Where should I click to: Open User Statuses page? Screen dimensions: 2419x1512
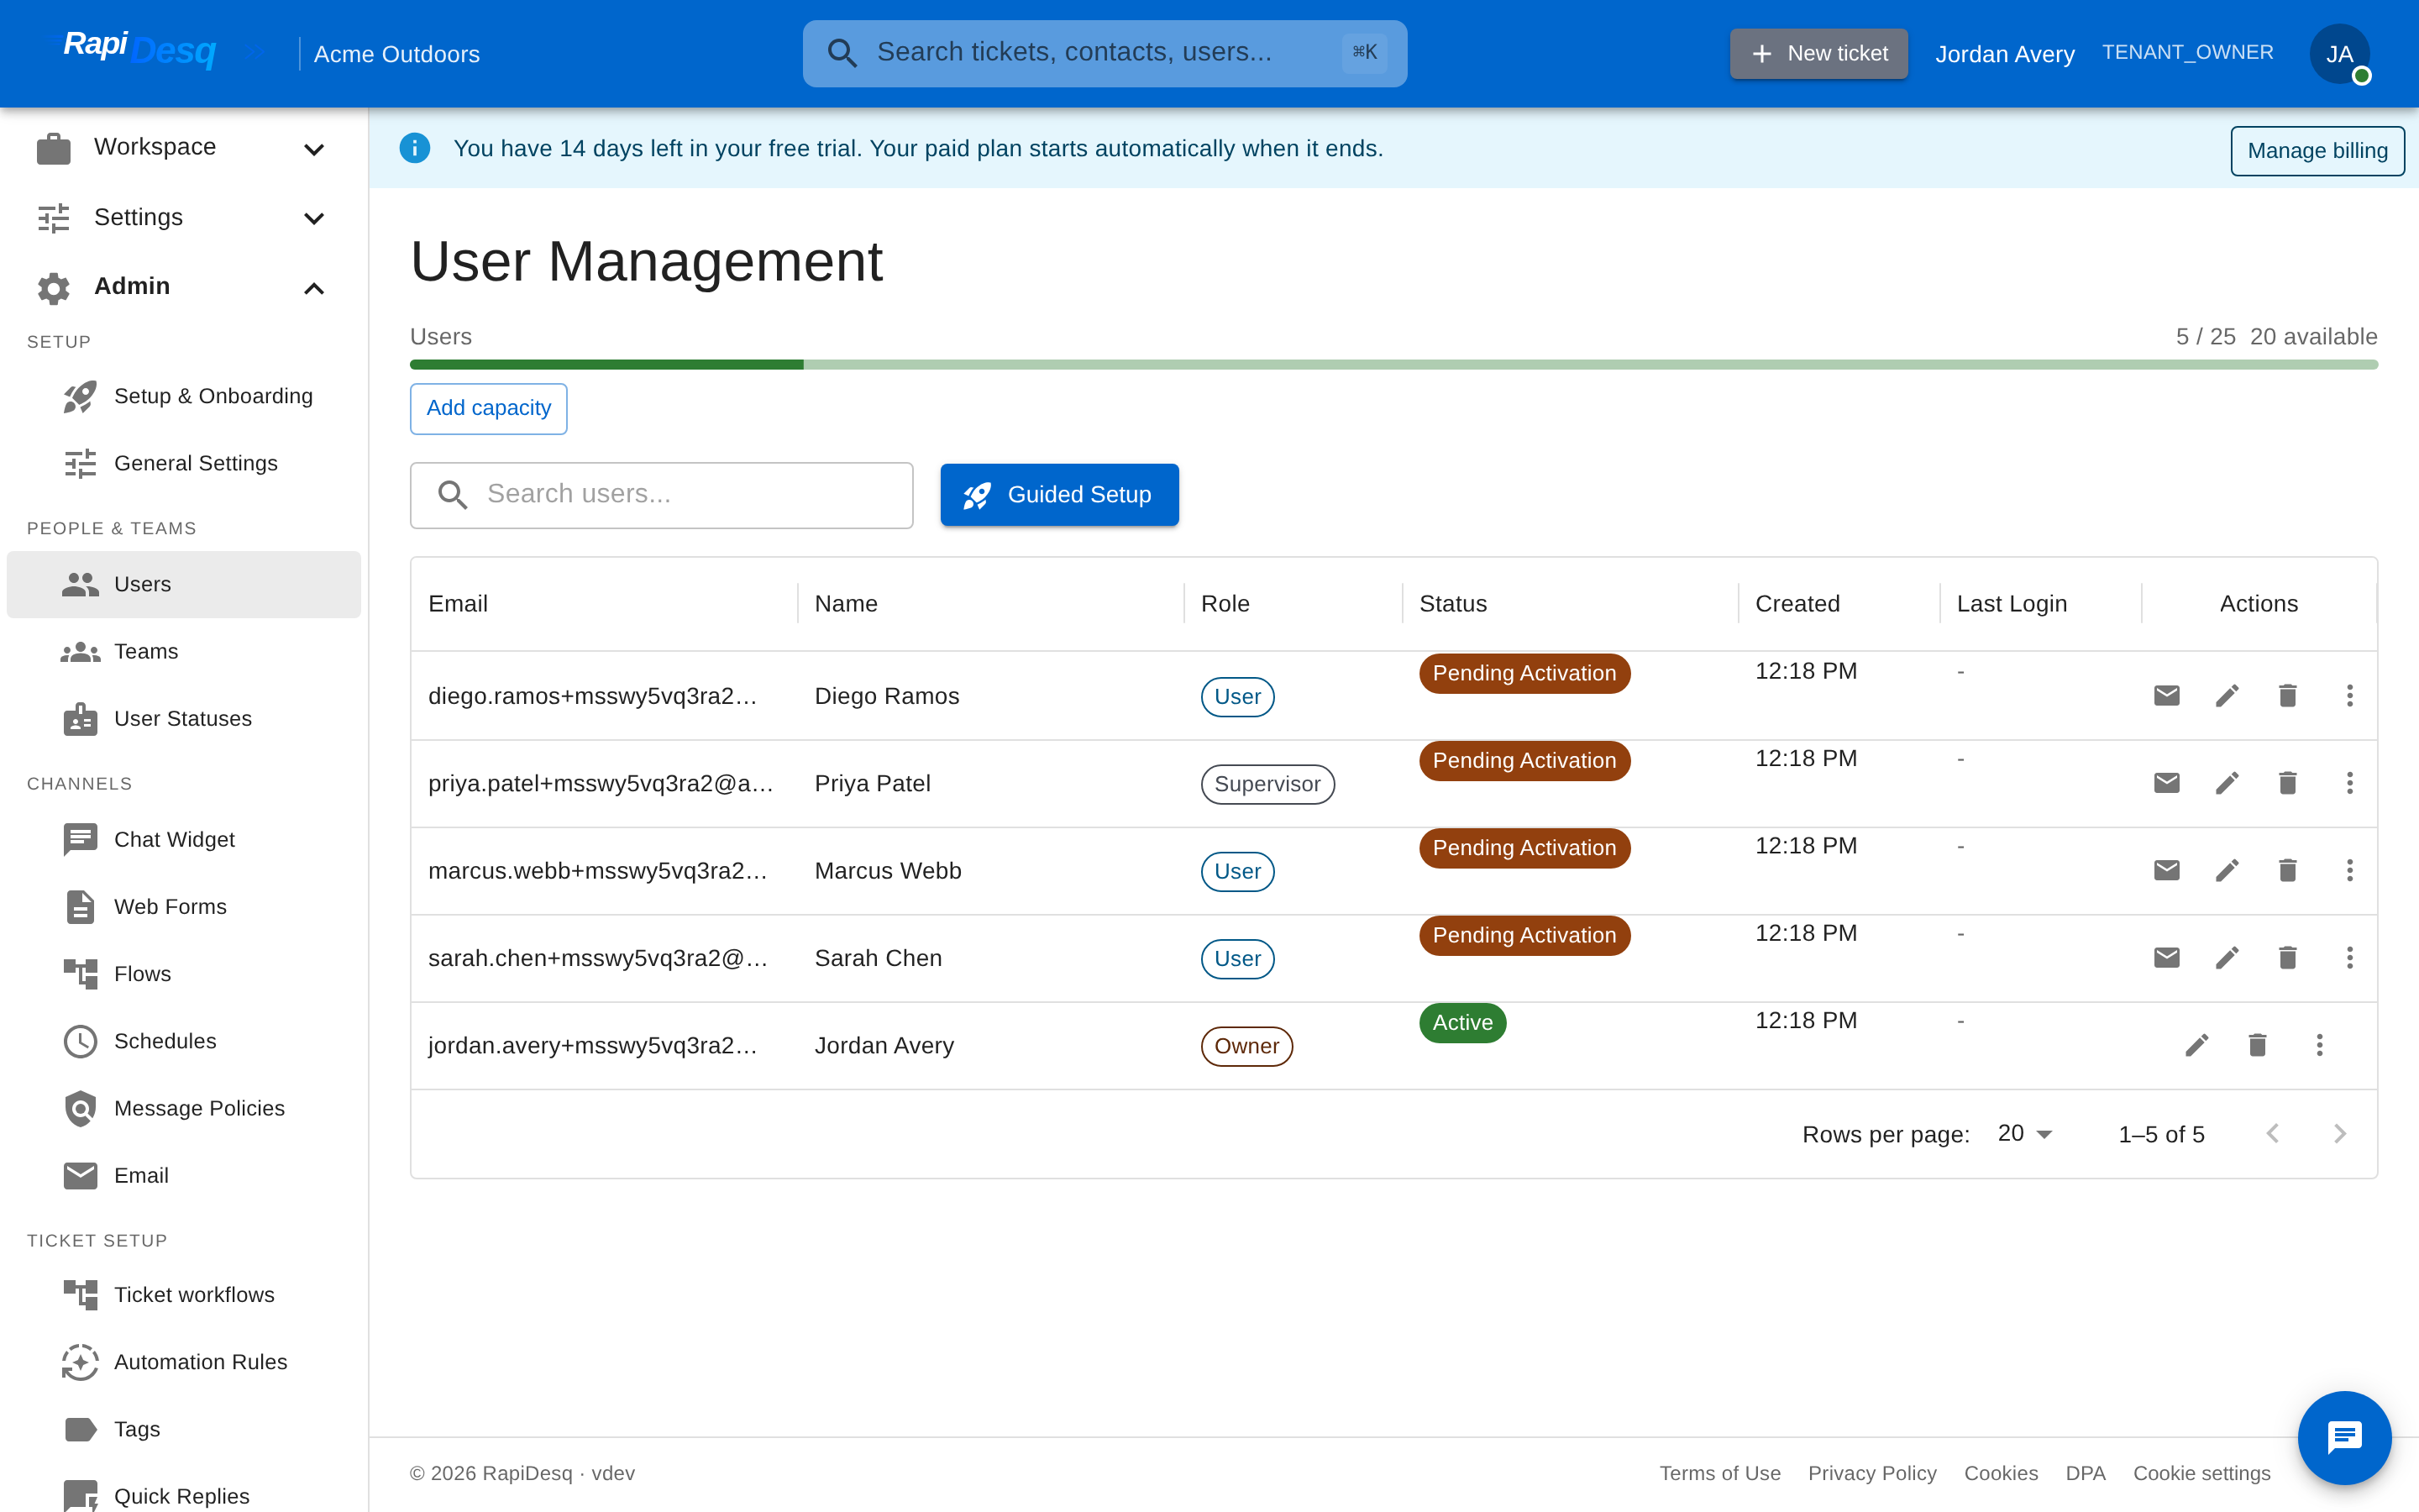[184, 718]
